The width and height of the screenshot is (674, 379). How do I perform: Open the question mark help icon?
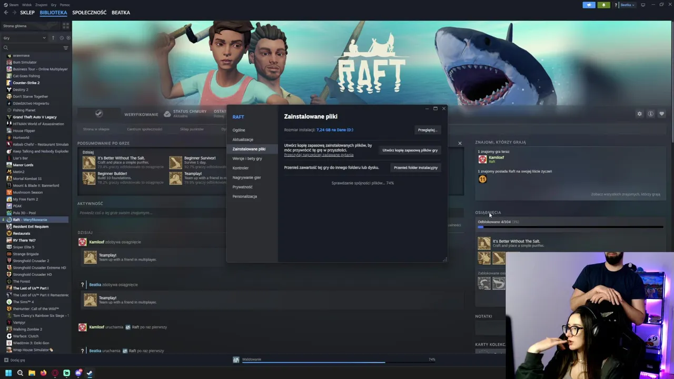[x=616, y=5]
